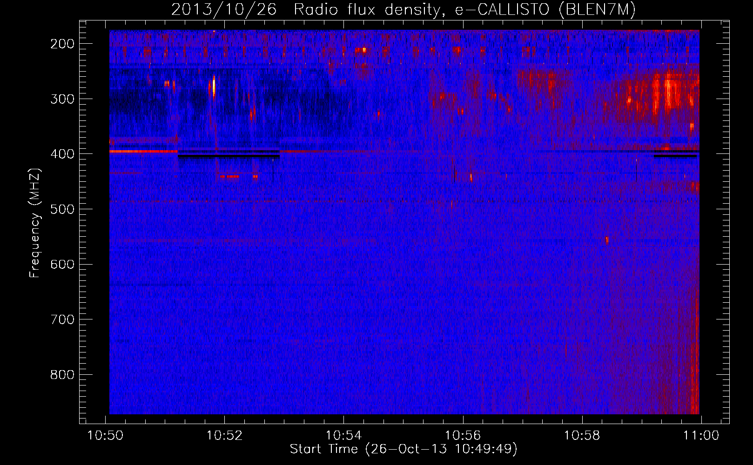753x465 pixels.
Task: Click the 'Frequency (MHZ)' axis label
Action: [35, 223]
